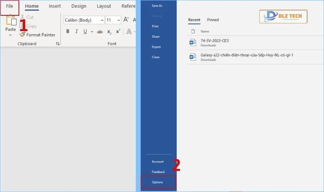Open the File tab
Image resolution: width=324 pixels, height=192 pixels.
[x=10, y=6]
